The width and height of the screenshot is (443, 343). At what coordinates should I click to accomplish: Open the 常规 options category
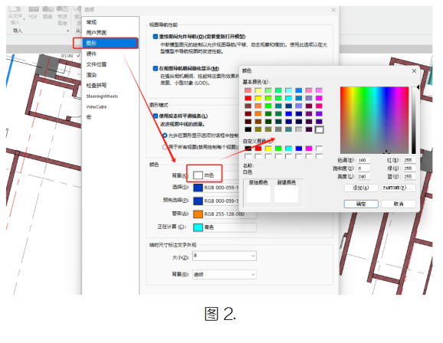pyautogui.click(x=91, y=22)
